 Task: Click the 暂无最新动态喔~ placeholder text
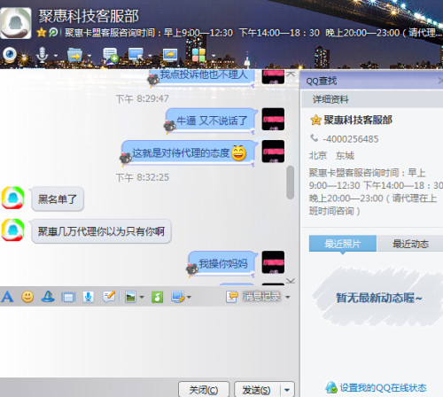click(379, 298)
